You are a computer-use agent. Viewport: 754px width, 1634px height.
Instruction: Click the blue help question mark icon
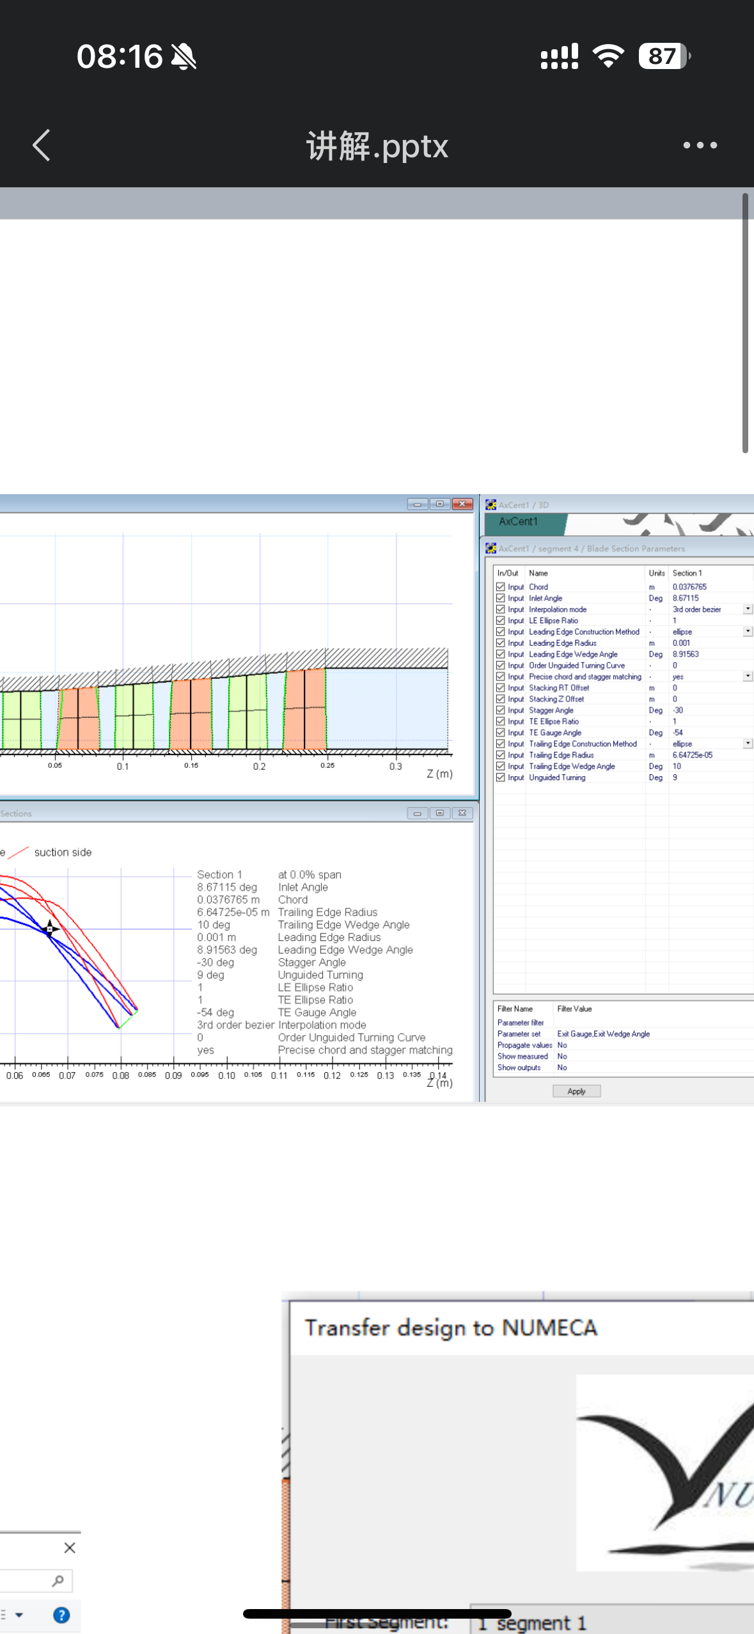[61, 1615]
